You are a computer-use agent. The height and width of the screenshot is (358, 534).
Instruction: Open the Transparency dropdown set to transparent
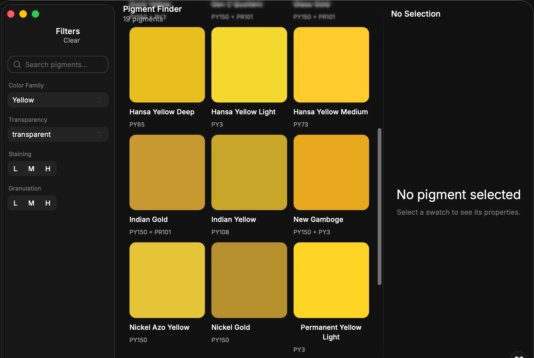point(58,134)
